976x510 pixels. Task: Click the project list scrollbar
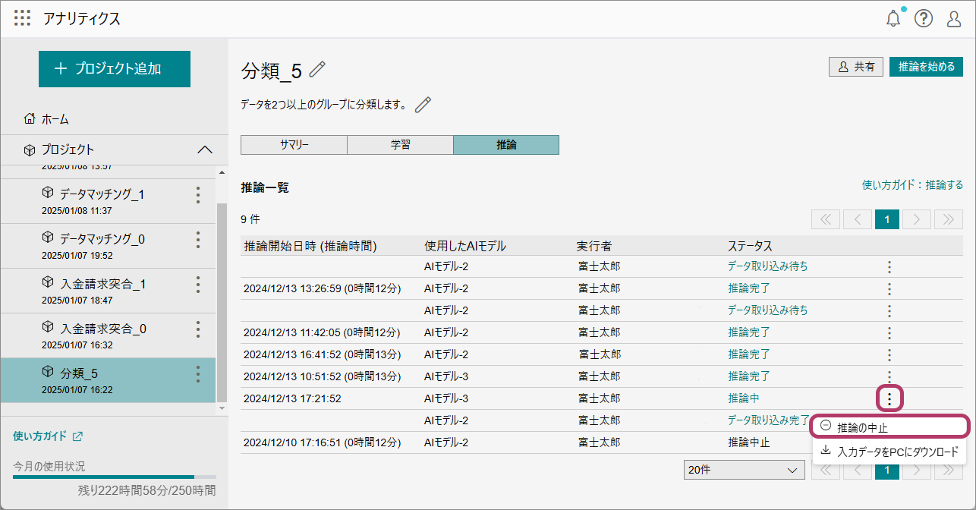222,302
